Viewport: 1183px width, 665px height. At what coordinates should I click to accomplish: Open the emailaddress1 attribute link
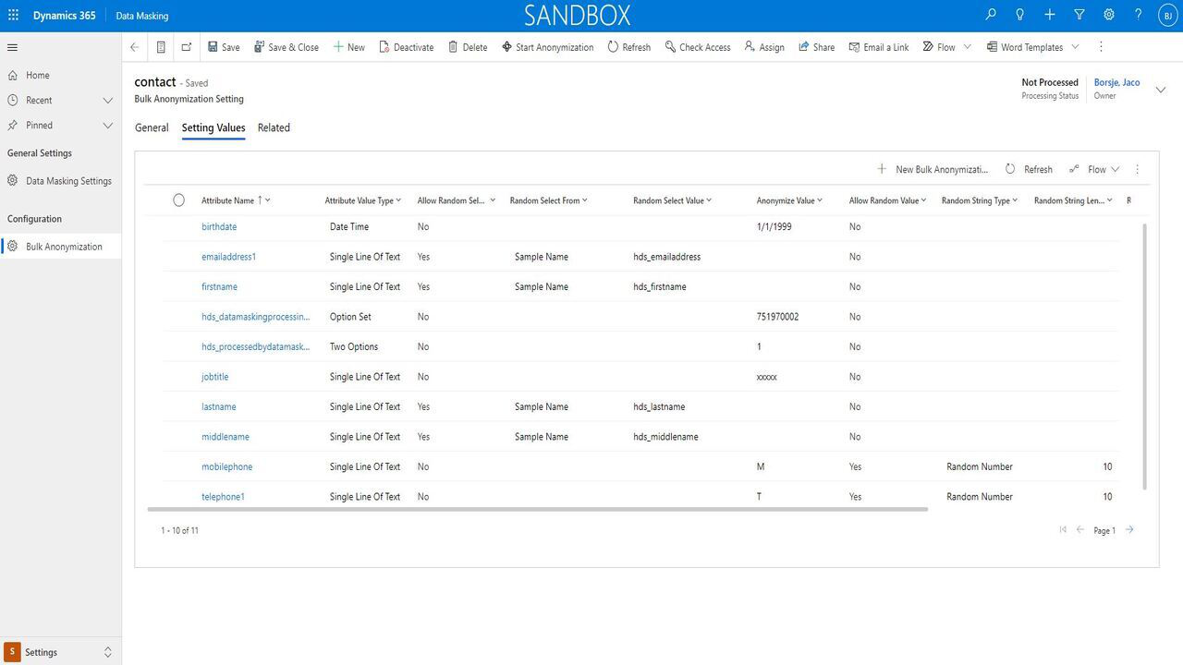[x=228, y=257]
